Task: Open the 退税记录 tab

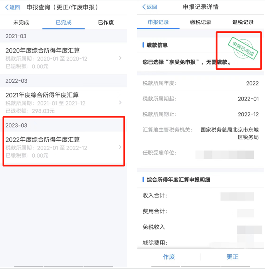Action: 243,22
